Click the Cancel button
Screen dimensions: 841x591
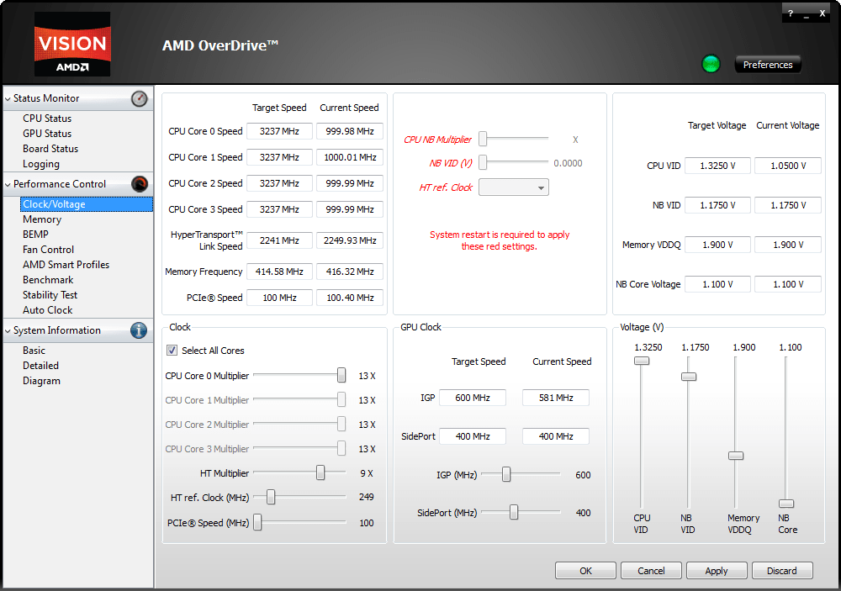coord(651,571)
